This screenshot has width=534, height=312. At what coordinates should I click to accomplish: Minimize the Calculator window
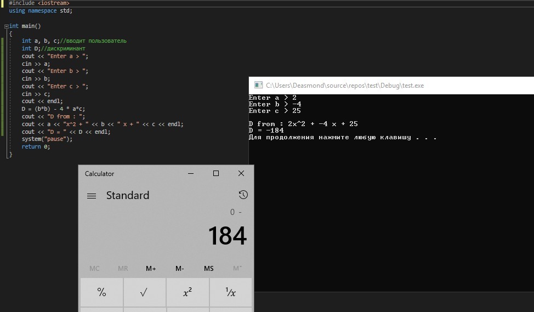(x=191, y=173)
